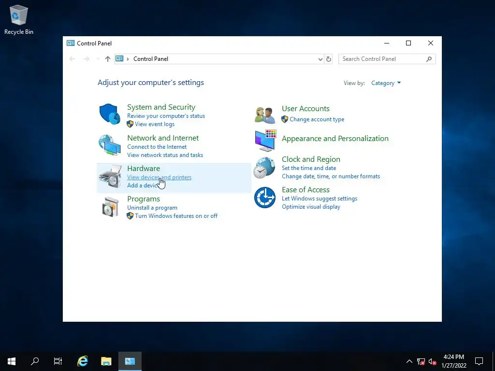This screenshot has width=495, height=371.
Task: Open the Clock and Region heading
Action: pyautogui.click(x=311, y=159)
